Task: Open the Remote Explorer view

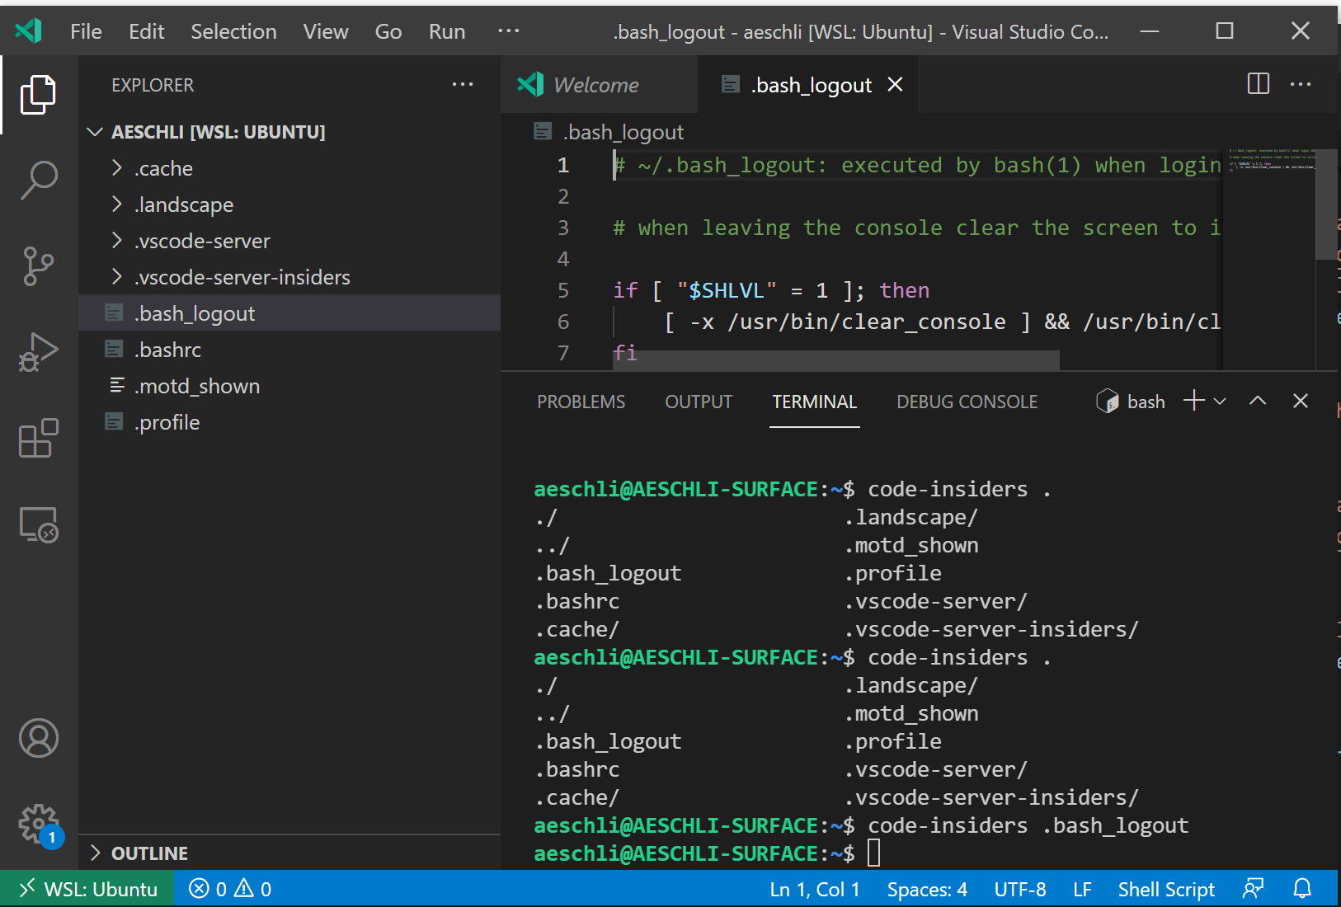Action: (x=38, y=524)
